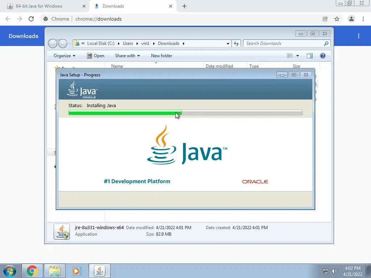Image resolution: width=371 pixels, height=278 pixels.
Task: Click the jre-8u331-windows-x64 file icon in details pane
Action: tap(62, 231)
